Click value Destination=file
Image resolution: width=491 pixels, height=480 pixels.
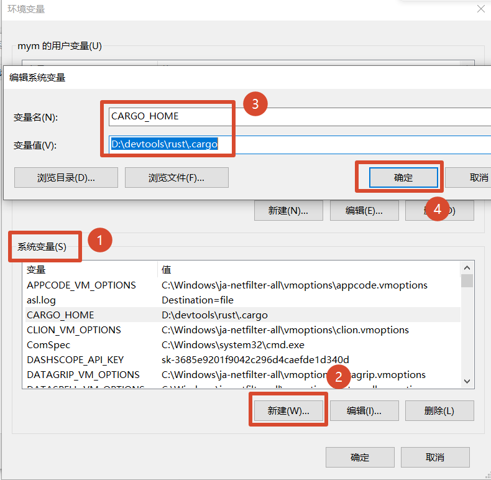pyautogui.click(x=198, y=300)
